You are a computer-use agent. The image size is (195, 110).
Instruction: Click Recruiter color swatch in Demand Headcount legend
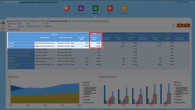(x=175, y=100)
